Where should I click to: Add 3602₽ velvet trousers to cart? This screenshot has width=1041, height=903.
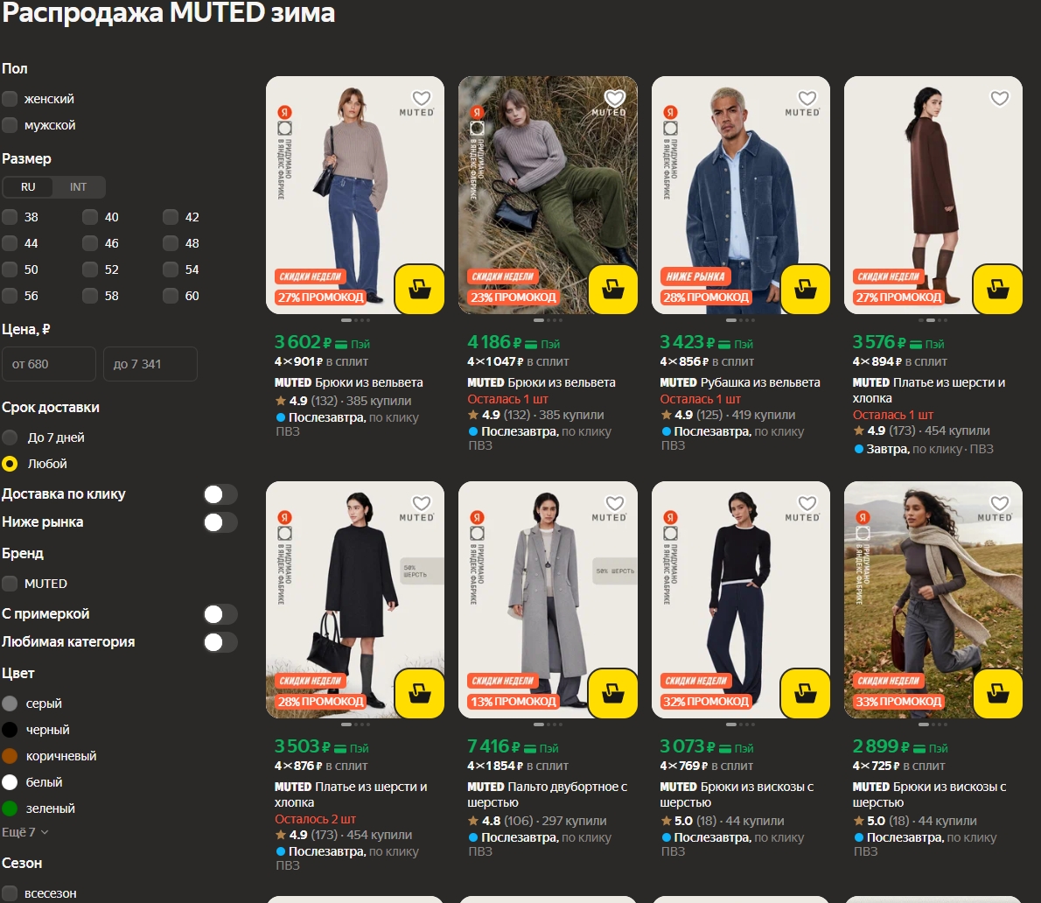(x=420, y=289)
